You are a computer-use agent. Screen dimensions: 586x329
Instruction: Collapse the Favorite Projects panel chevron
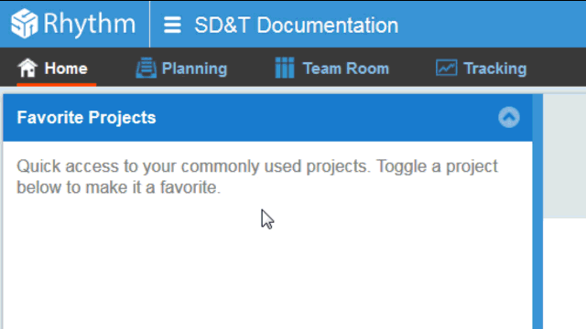click(509, 117)
